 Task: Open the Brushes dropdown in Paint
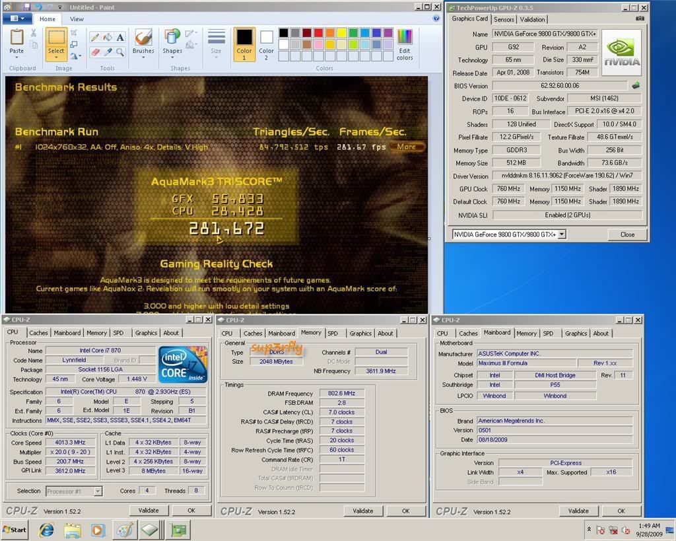[143, 55]
